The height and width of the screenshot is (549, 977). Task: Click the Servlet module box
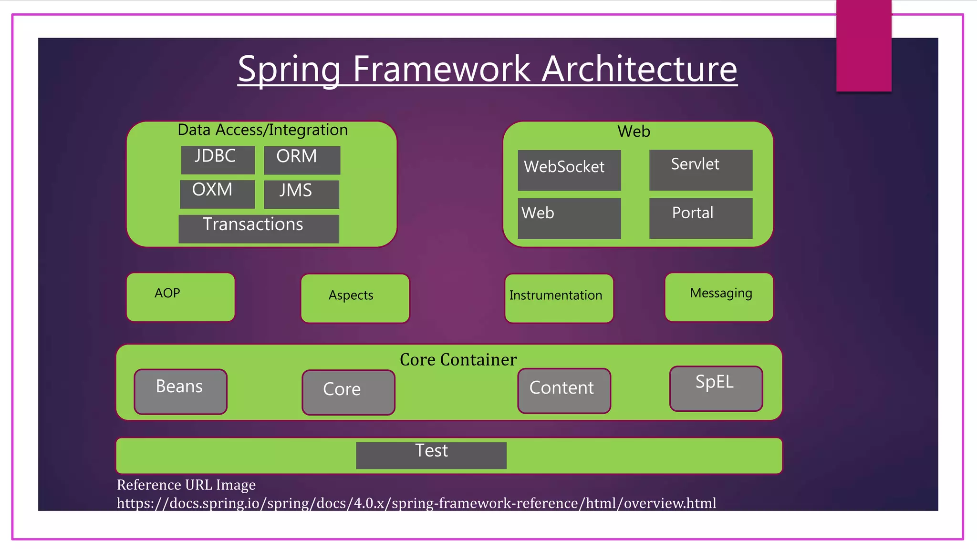(x=700, y=170)
